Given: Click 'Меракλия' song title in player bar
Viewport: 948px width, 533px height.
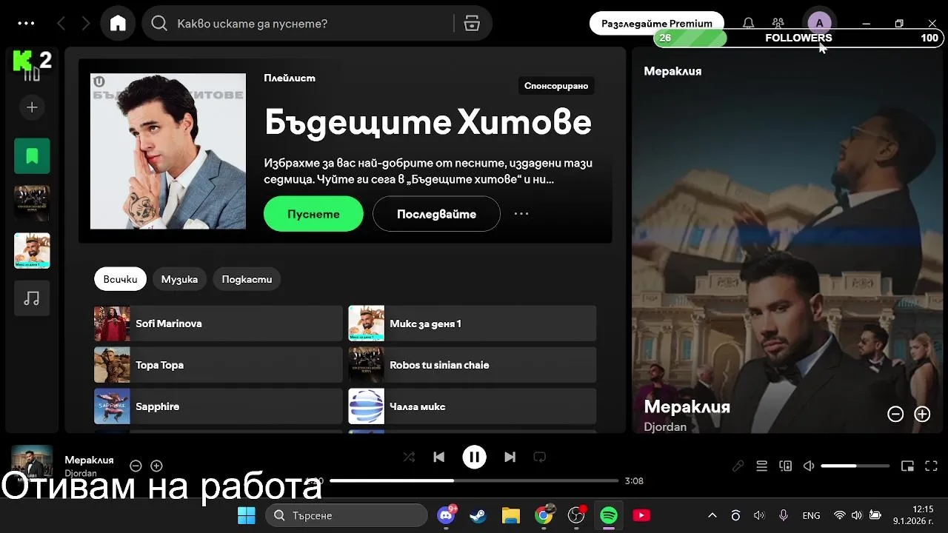Looking at the screenshot, I should [89, 460].
